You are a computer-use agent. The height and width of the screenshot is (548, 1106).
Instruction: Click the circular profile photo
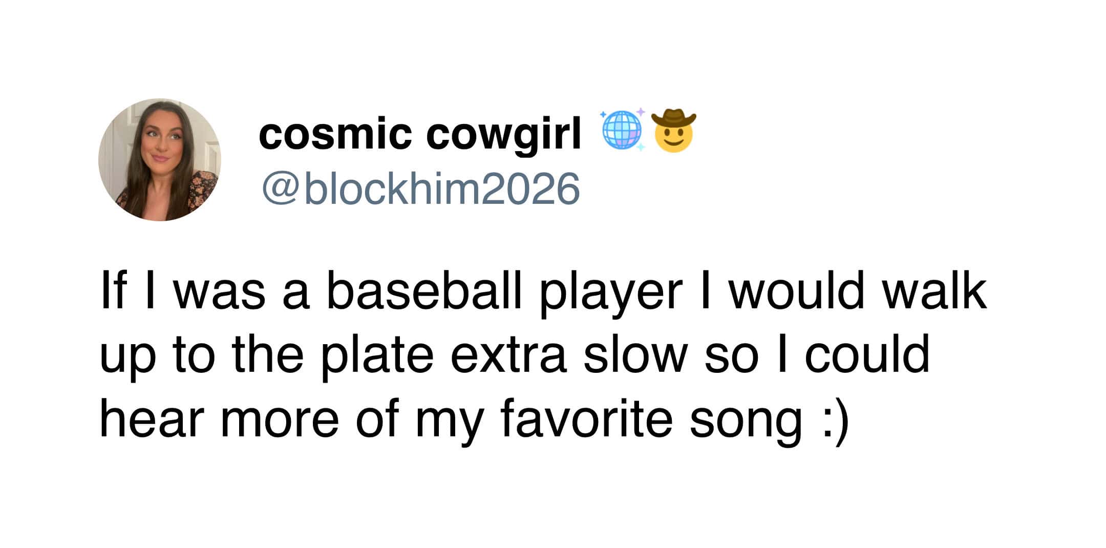pos(159,160)
